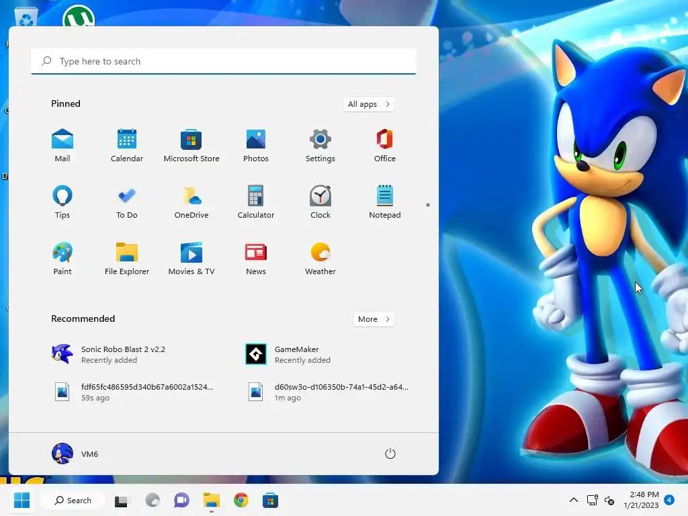Screen dimensions: 688x516
Task: Show More recommended items
Action: click(x=374, y=319)
